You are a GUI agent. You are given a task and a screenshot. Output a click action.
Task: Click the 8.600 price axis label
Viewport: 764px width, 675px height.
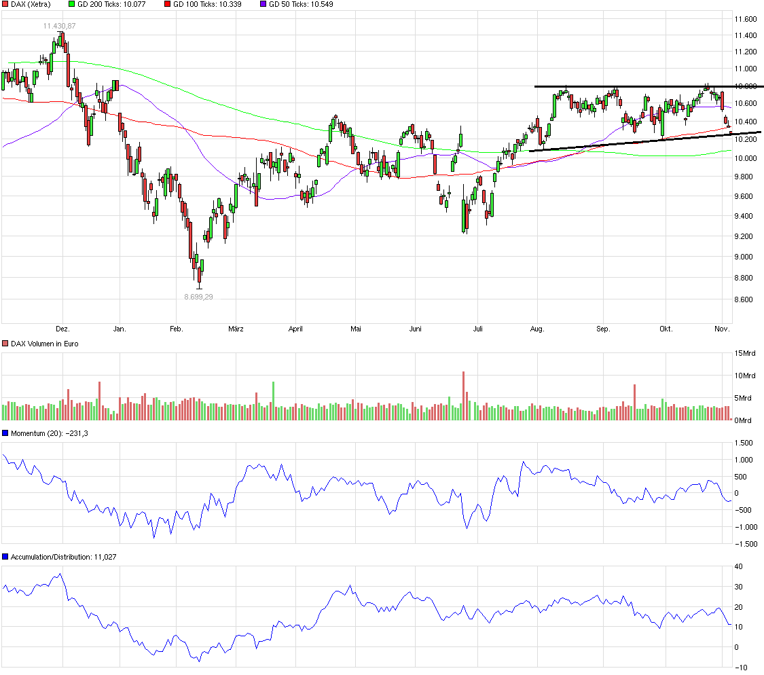pos(744,299)
